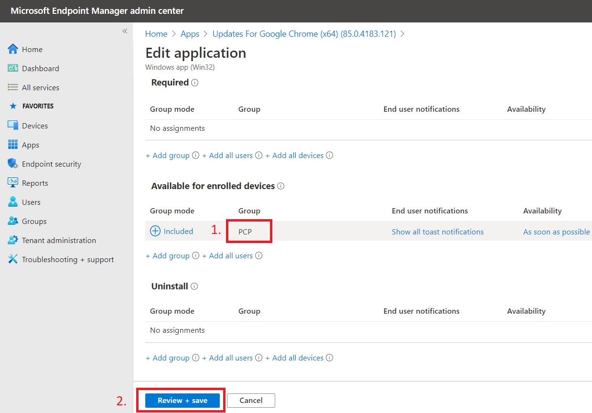592x413 pixels.
Task: Click the Home house icon in sidebar
Action: pyautogui.click(x=13, y=49)
